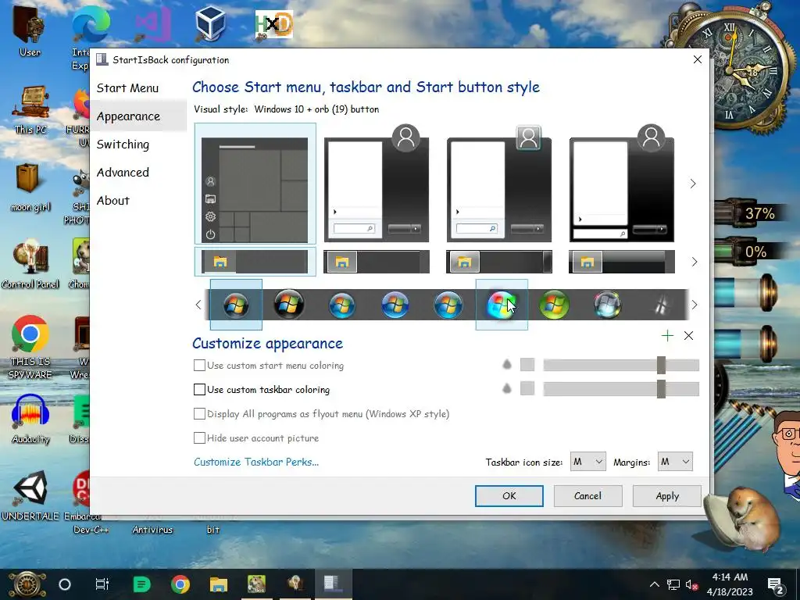Open File Explorer from the taskbar
The image size is (800, 600).
click(x=219, y=584)
